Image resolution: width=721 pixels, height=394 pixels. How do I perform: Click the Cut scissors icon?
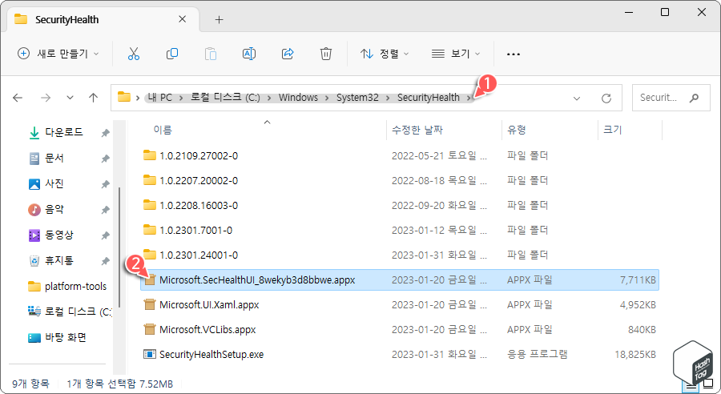(x=133, y=54)
